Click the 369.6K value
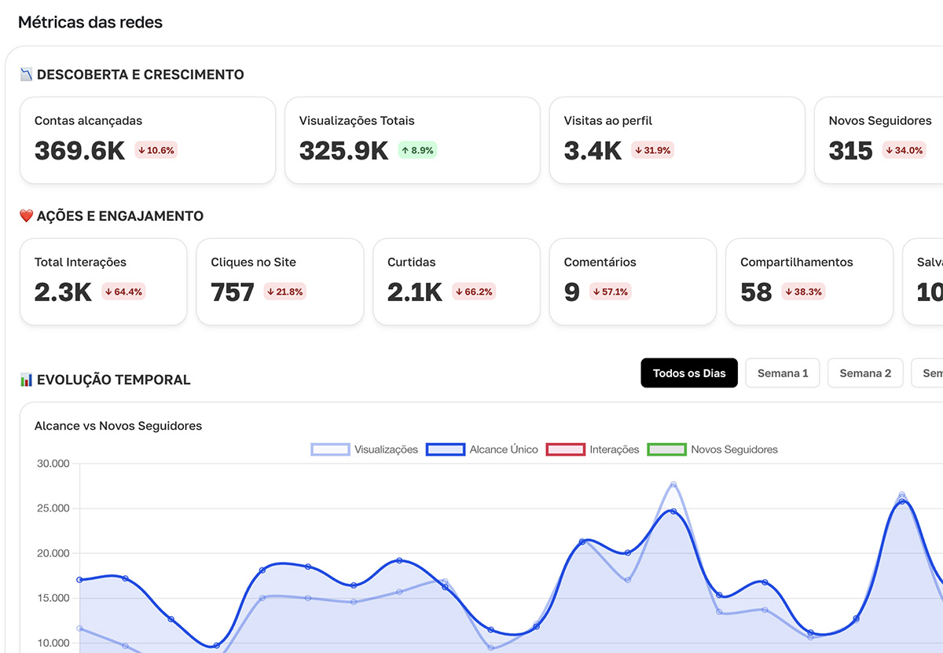This screenshot has height=653, width=943. click(79, 150)
